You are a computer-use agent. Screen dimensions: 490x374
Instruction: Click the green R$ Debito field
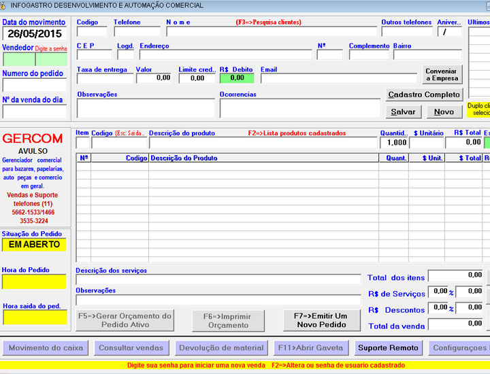(x=237, y=78)
